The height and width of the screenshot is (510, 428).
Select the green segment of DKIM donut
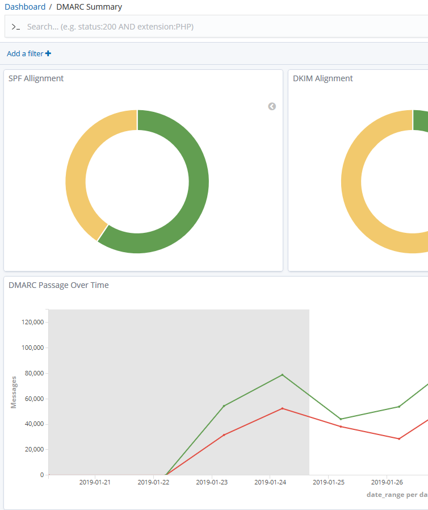pyautogui.click(x=421, y=120)
